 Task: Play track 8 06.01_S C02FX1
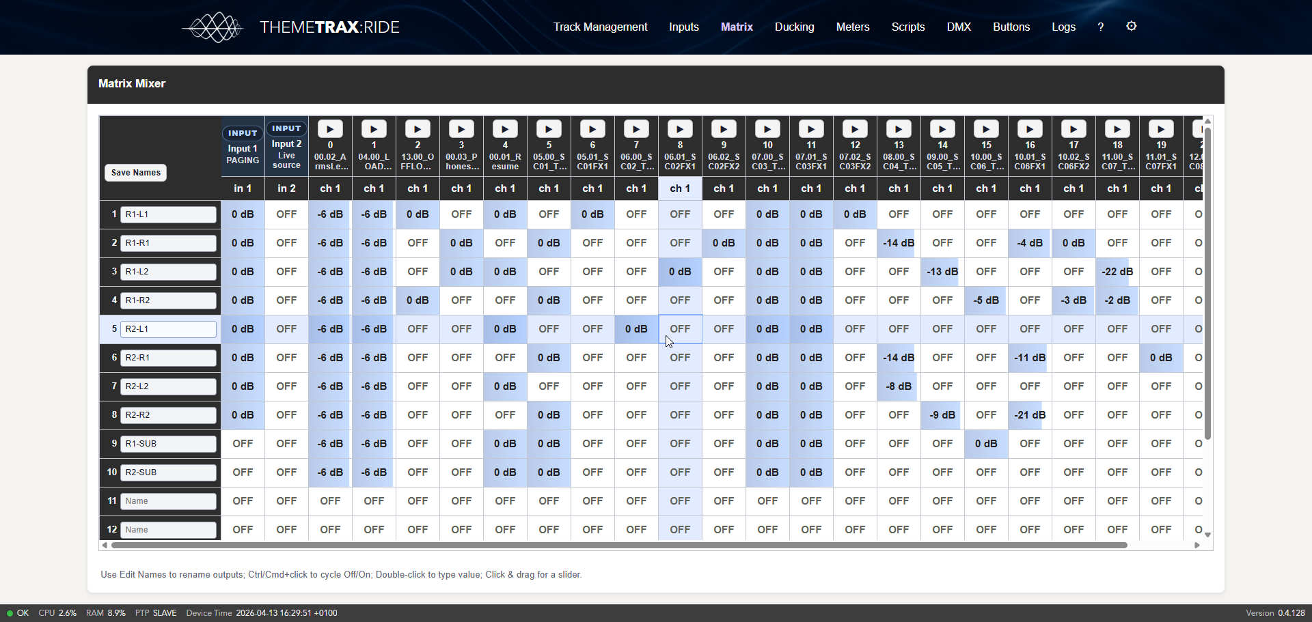click(680, 129)
